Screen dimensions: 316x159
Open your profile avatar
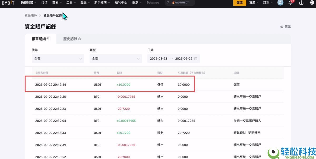(x=280, y=3)
